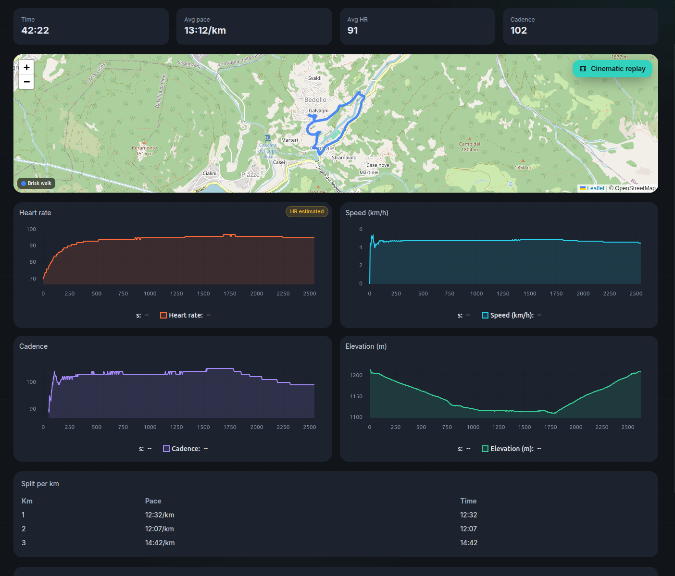Screen dimensions: 675x576
Task: Toggle the Speed (km/h) series legend swatch
Action: coord(485,315)
